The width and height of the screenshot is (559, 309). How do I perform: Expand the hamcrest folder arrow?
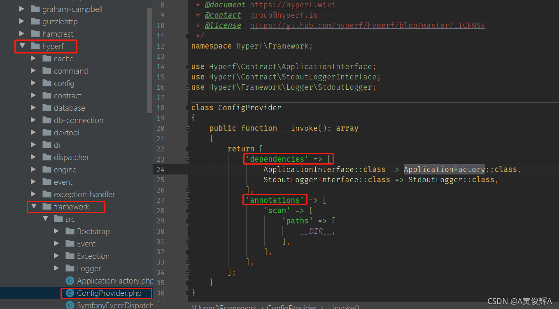click(22, 34)
